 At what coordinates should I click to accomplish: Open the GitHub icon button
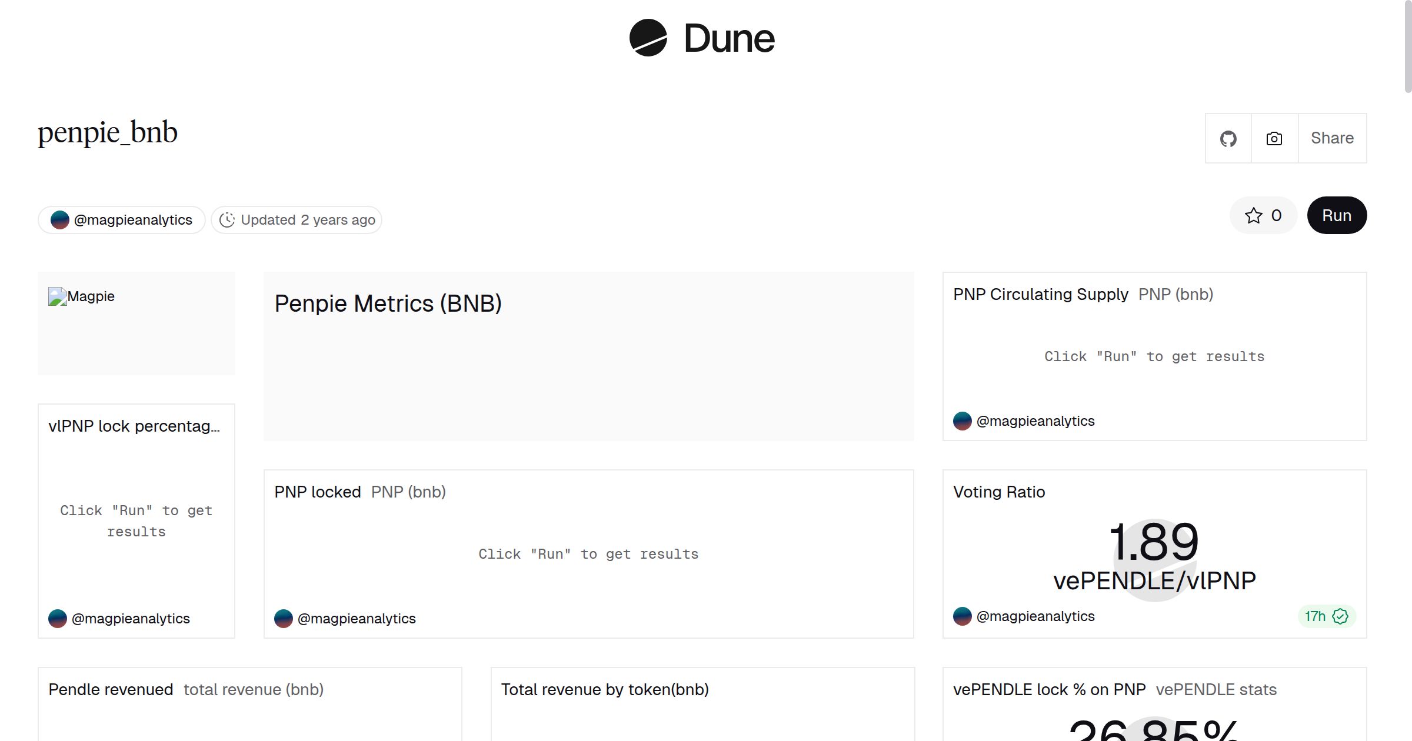click(1228, 139)
